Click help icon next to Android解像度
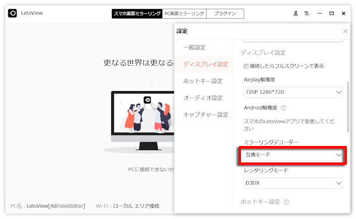Image resolution: width=356 pixels, height=219 pixels. pos(284,108)
